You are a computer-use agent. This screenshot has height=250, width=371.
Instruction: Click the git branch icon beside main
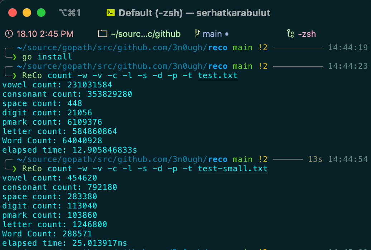[197, 34]
